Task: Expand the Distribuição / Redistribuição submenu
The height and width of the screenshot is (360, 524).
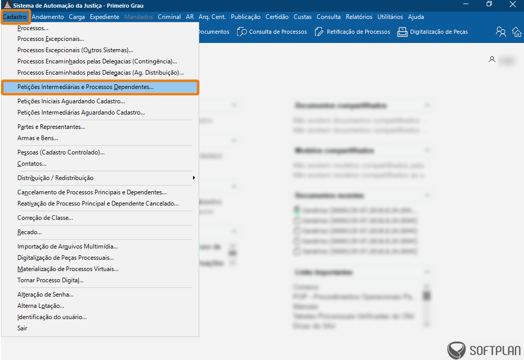Action: click(100, 178)
